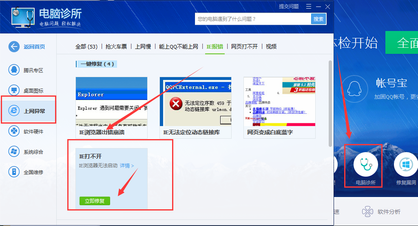418x226 pixels.
Task: Click the 搜索 button
Action: pos(318,19)
